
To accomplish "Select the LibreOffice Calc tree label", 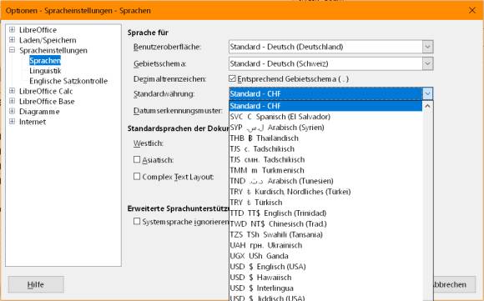I will (x=46, y=91).
